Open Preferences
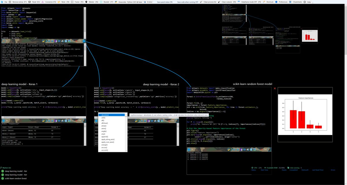 pos(281,2)
